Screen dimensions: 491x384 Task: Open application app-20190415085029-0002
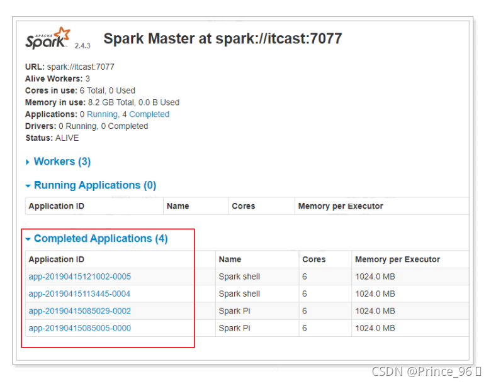pyautogui.click(x=80, y=311)
